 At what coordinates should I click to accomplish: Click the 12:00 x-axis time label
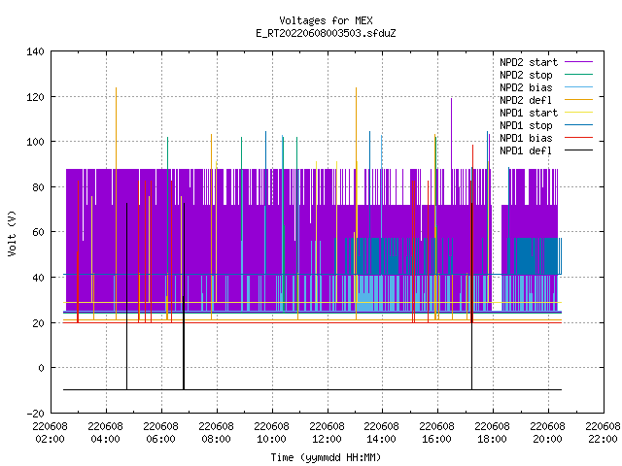point(327,439)
